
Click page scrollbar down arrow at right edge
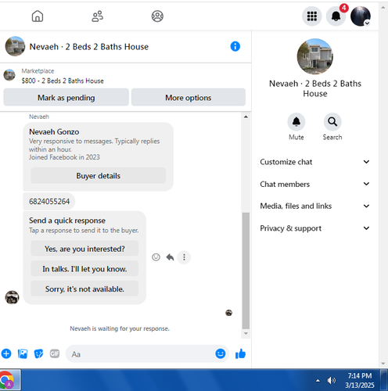click(x=383, y=364)
